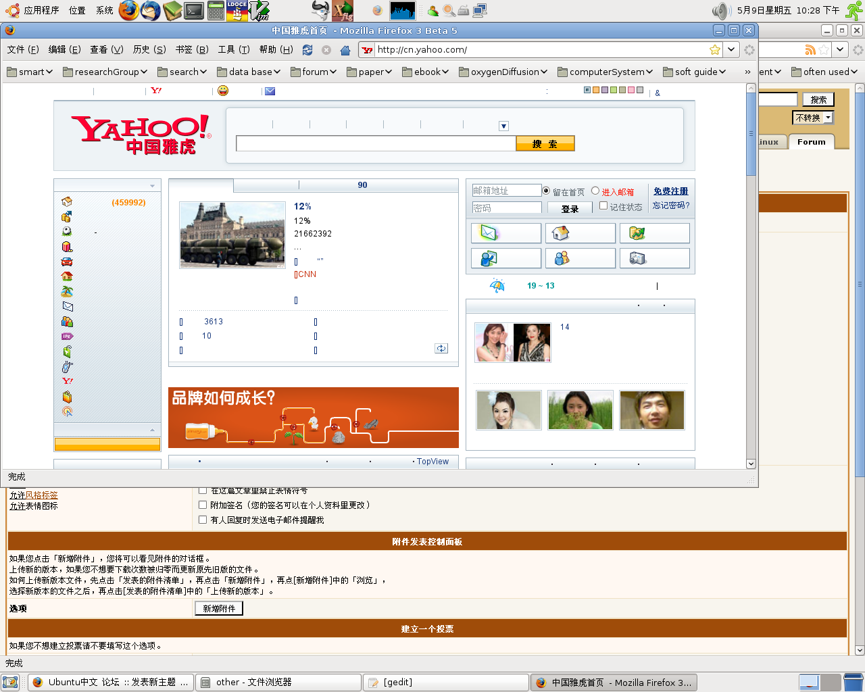Open the 历史 (S) menu
Image resolution: width=865 pixels, height=692 pixels.
[x=149, y=49]
